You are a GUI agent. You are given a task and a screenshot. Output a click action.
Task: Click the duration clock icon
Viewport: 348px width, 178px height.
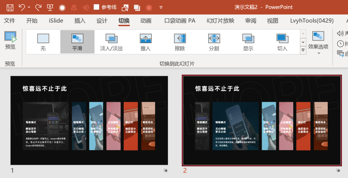340,44
